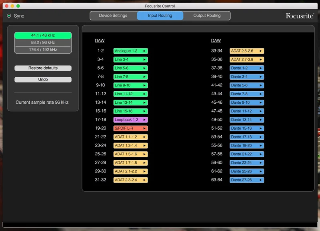Image resolution: width=320 pixels, height=231 pixels.
Task: Click the green full-screen window button
Action: pos(18,6)
